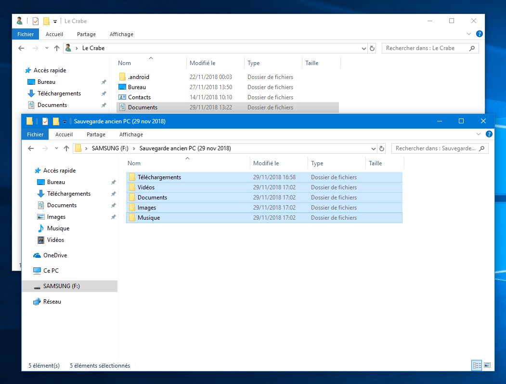Open Affichage tab in Le Crabe window
Image resolution: width=506 pixels, height=384 pixels.
tap(121, 34)
